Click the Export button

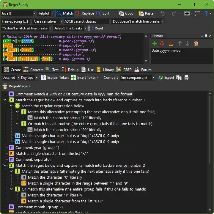coord(166,78)
